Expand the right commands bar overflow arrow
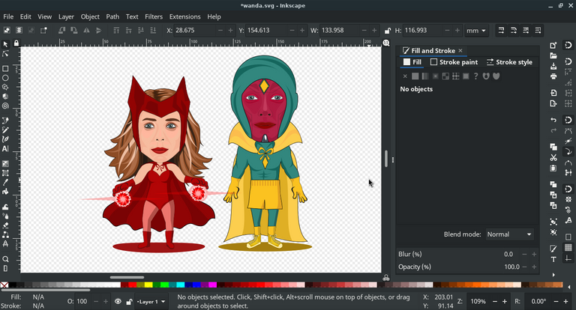 tap(553, 275)
